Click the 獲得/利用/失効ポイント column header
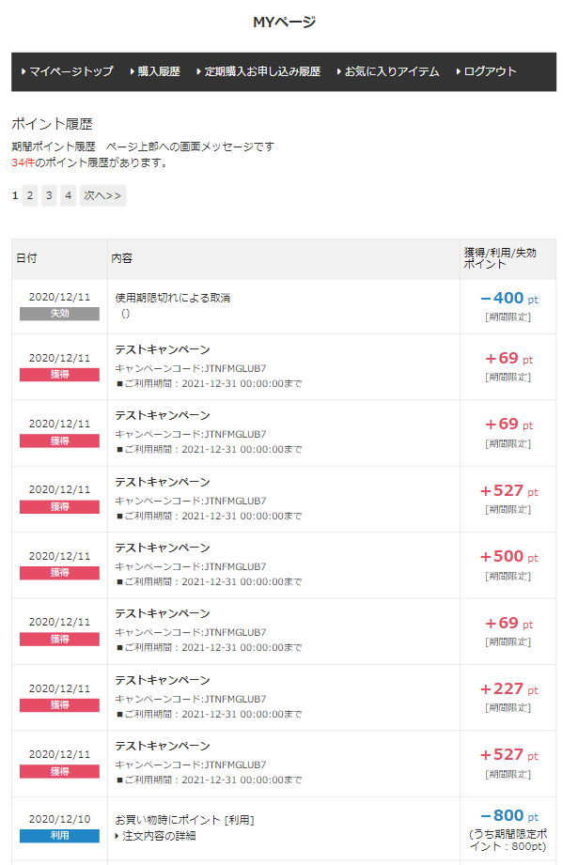 (x=500, y=258)
